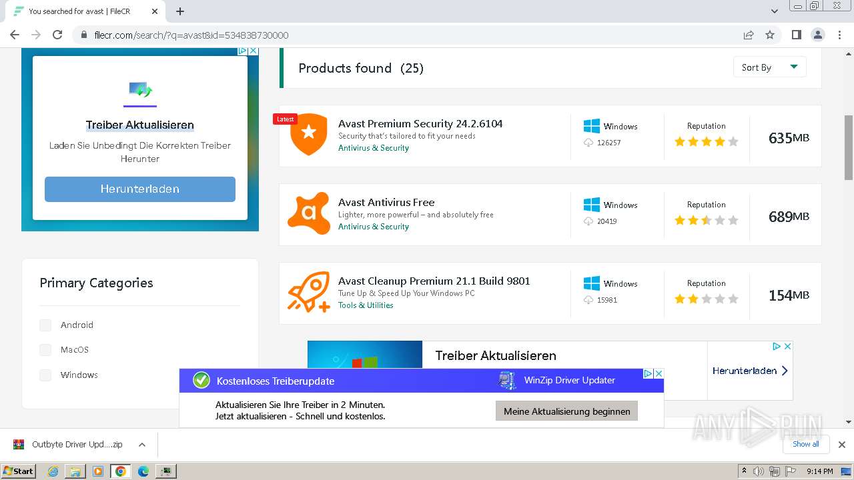The width and height of the screenshot is (854, 480).
Task: Click Treiber Aktualisieren sidebar ad heading
Action: coord(140,125)
